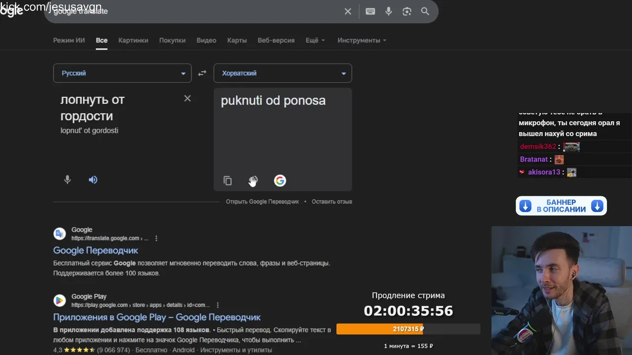
Task: Click Google icon below translation
Action: pyautogui.click(x=280, y=181)
